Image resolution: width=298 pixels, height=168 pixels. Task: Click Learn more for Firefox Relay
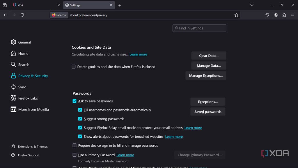click(193, 128)
